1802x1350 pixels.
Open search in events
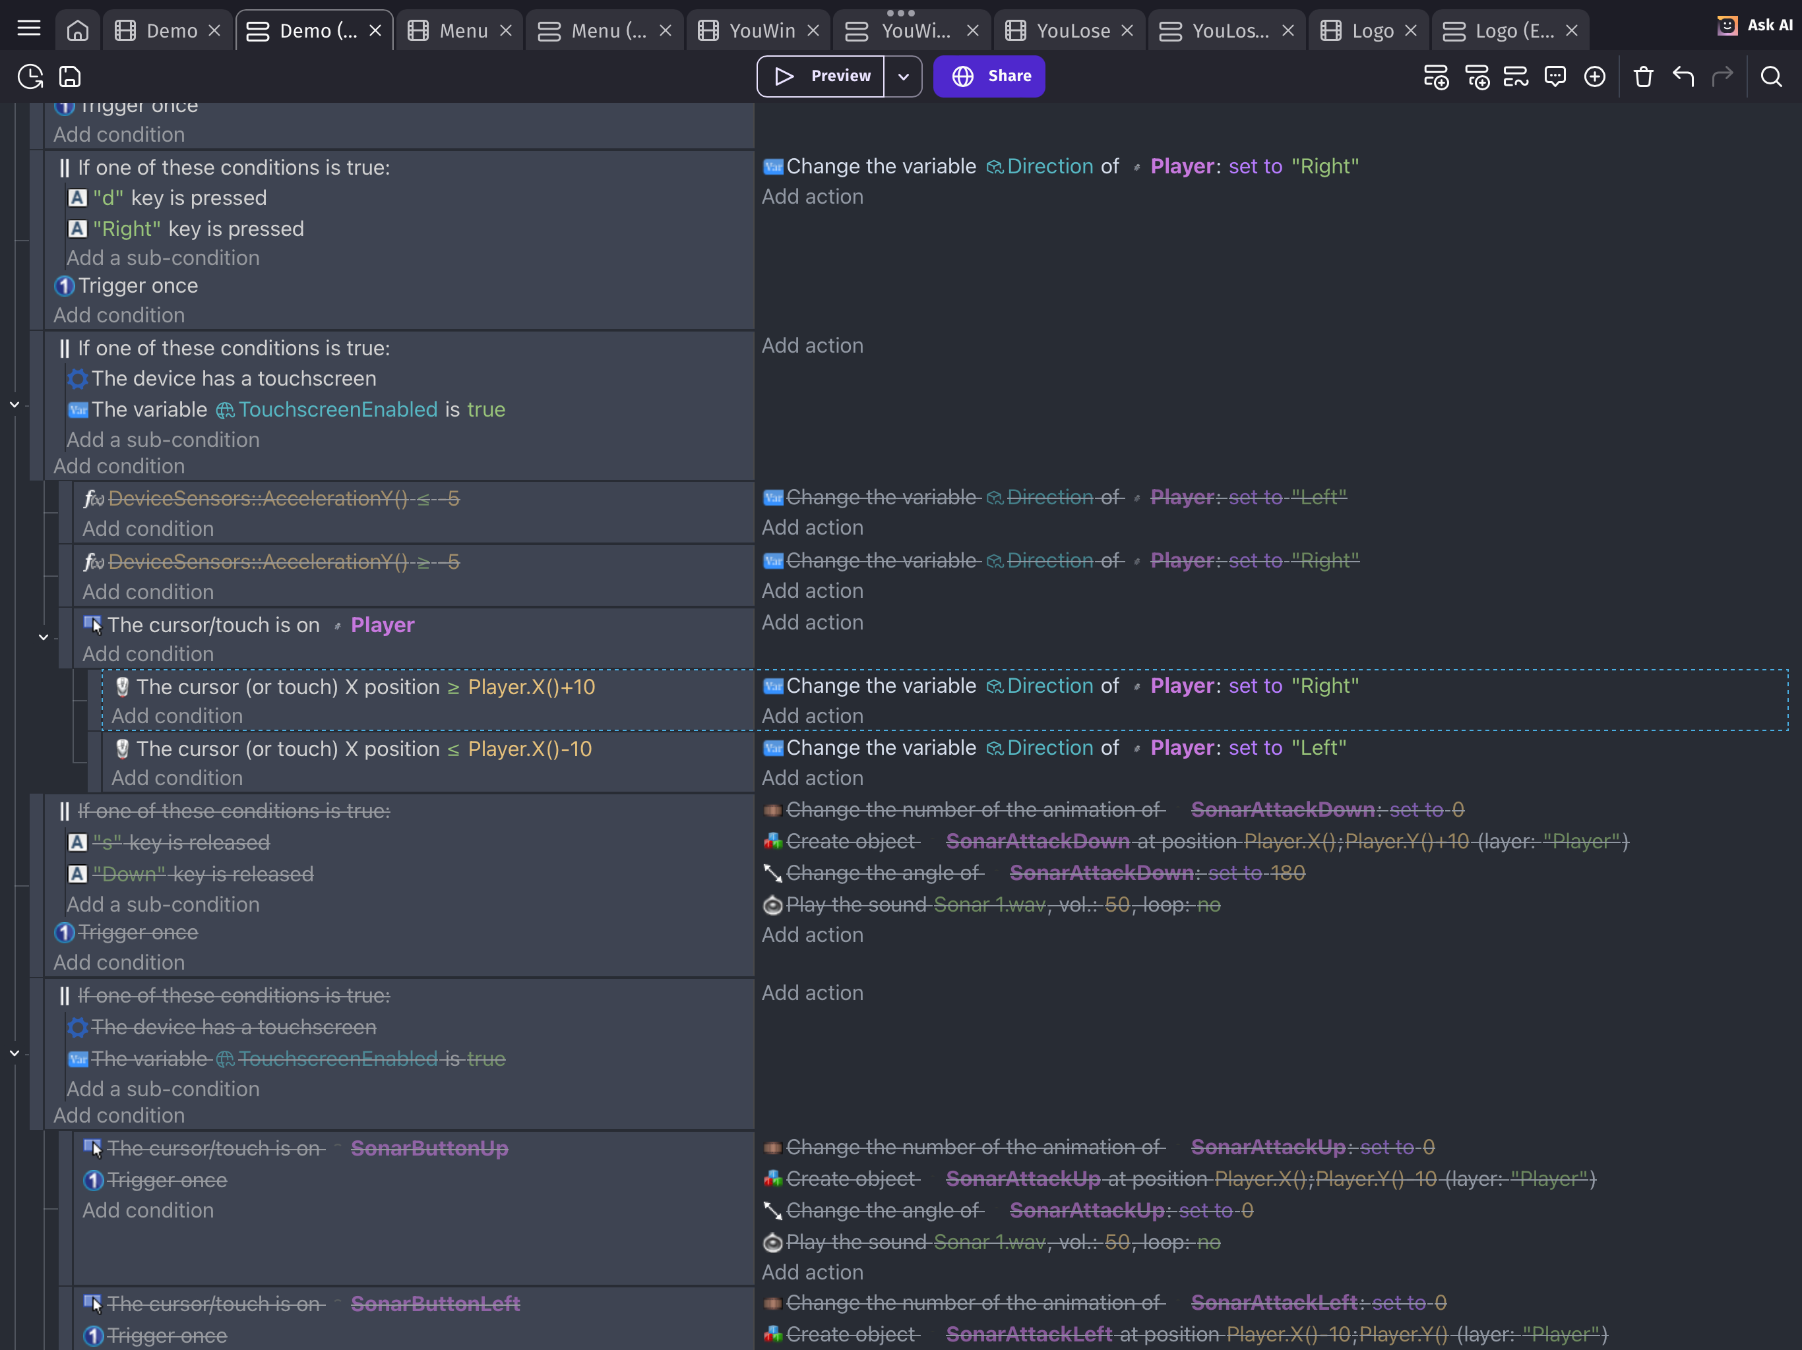[x=1771, y=76]
